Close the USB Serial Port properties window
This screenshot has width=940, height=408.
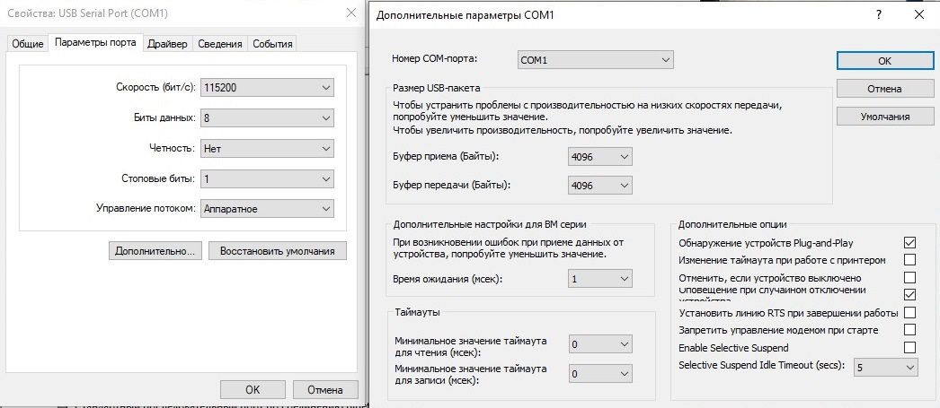(349, 15)
